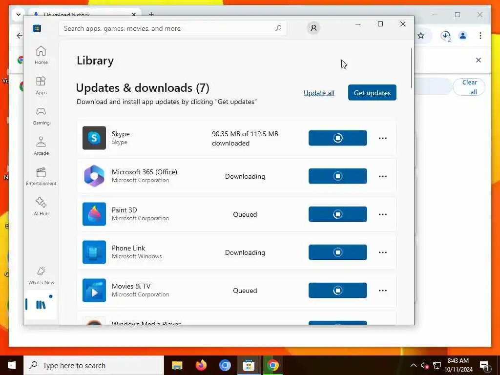Open more options for Movies & TV
This screenshot has width=500, height=375.
(383, 291)
